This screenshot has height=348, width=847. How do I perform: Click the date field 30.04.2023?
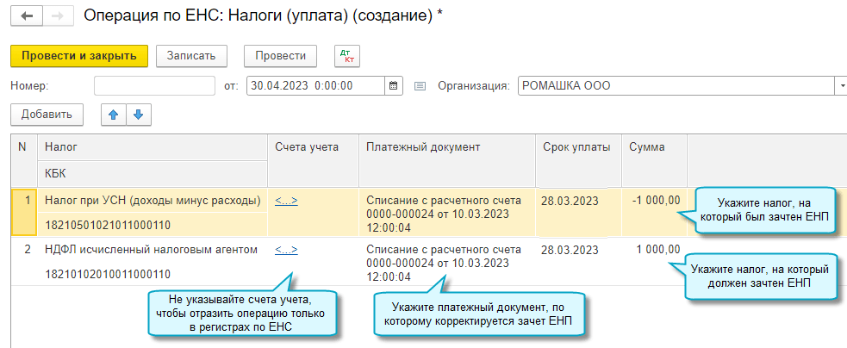point(315,86)
